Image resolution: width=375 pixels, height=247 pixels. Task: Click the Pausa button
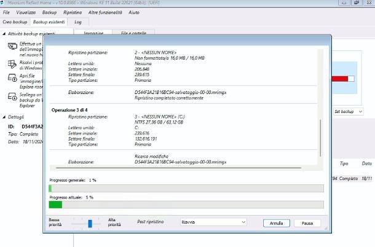307,223
